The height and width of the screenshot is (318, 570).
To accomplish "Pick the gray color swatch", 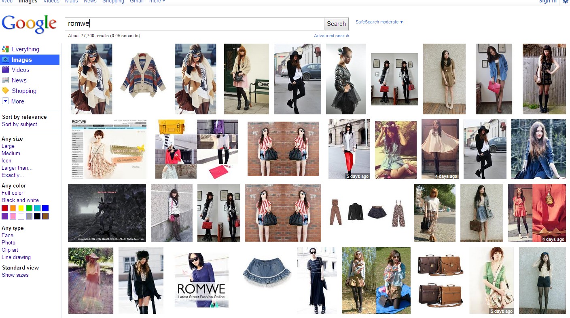I will [29, 216].
